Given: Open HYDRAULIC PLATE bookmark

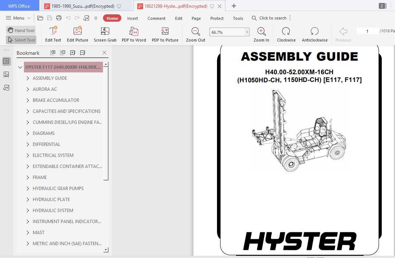Looking at the screenshot, I should (x=51, y=200).
